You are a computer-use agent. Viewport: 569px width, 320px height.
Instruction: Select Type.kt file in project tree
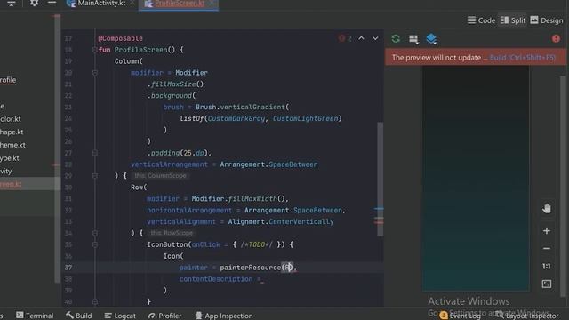point(10,158)
